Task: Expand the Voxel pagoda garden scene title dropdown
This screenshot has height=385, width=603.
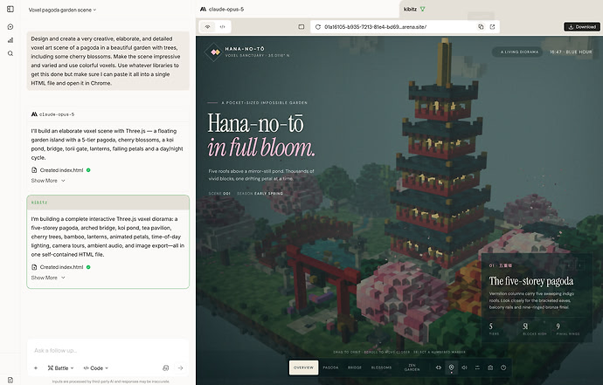Action: point(62,10)
